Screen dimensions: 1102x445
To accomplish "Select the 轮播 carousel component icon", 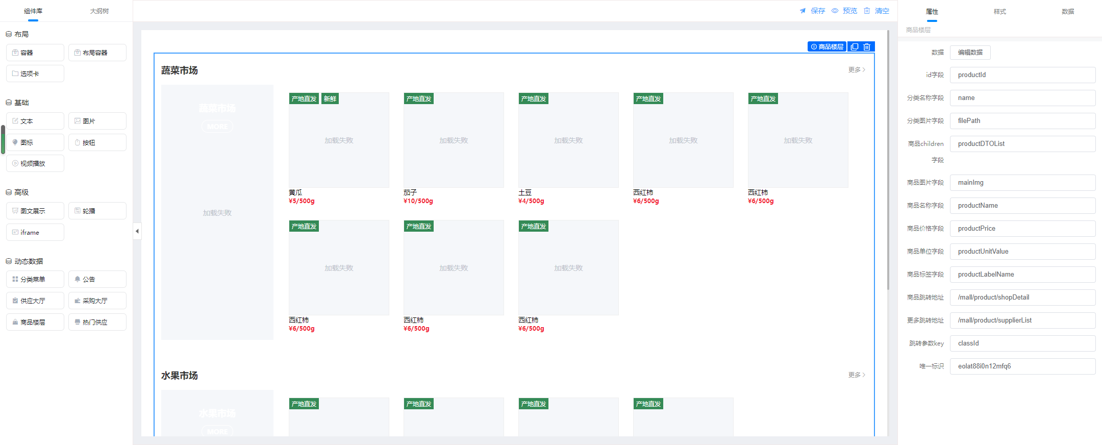I will [78, 211].
